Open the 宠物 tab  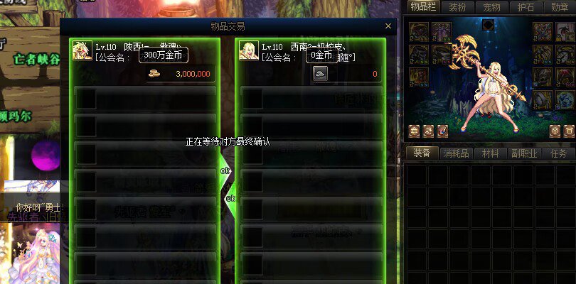(x=492, y=8)
